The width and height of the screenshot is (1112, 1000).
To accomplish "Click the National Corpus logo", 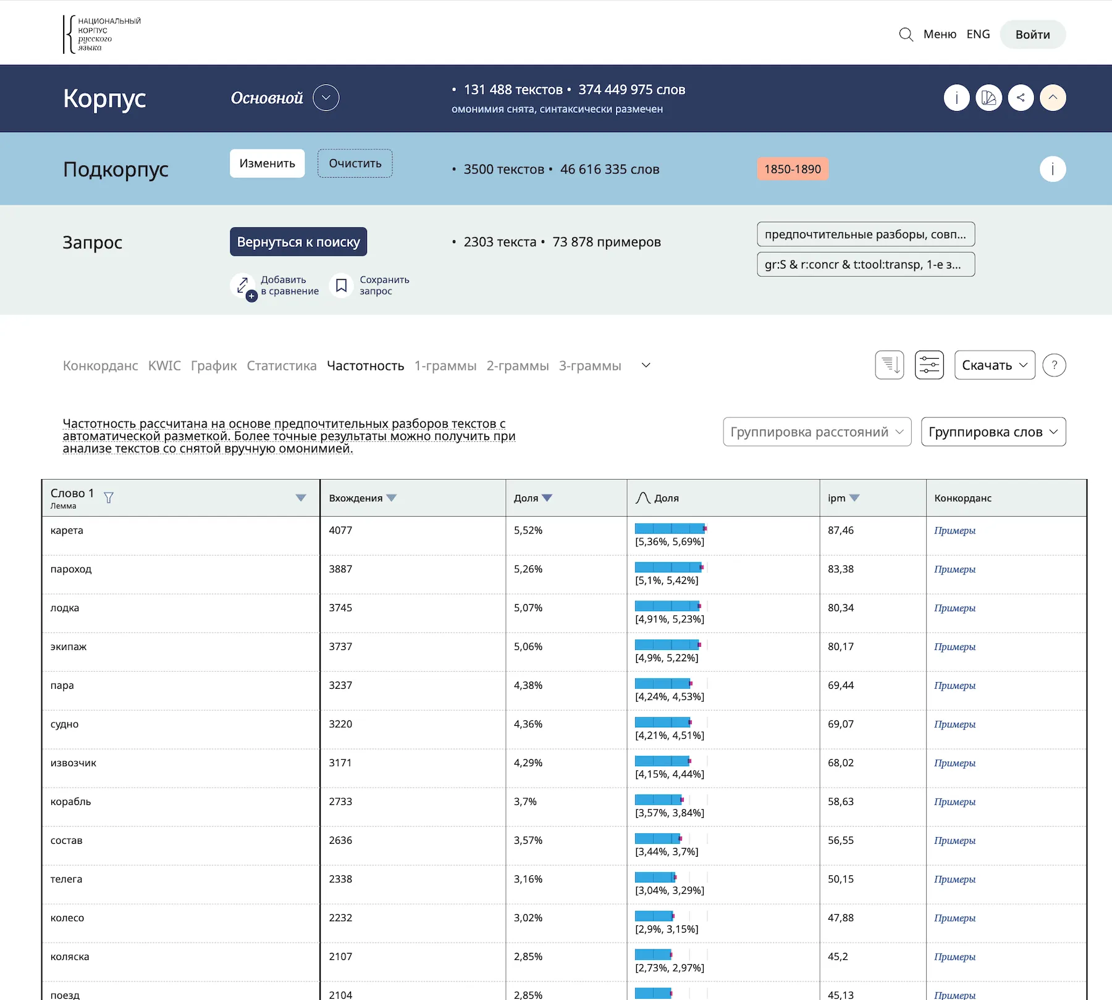I will point(102,34).
